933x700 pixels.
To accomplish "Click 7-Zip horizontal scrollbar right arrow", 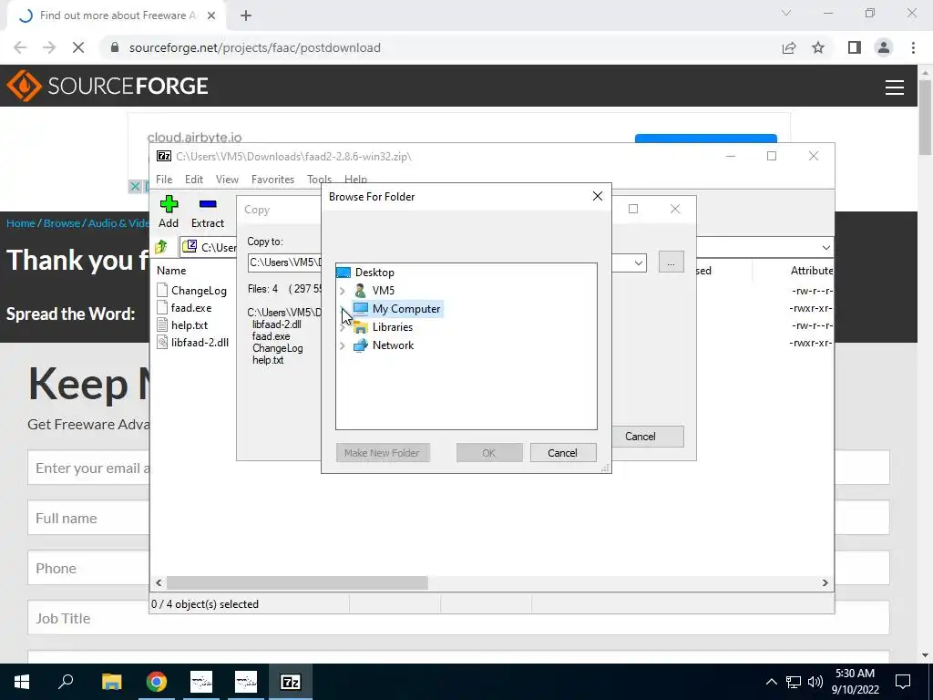I will click(x=825, y=582).
